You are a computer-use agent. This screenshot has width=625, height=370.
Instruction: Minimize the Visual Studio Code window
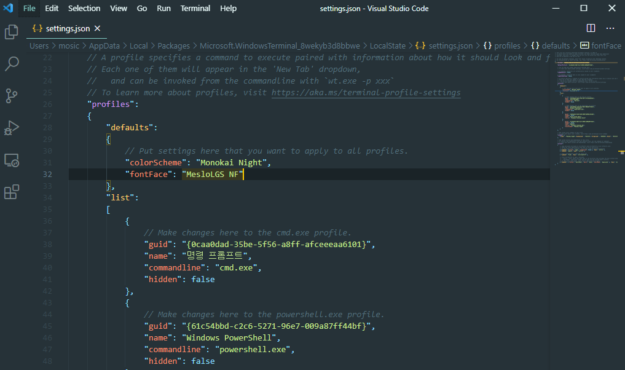pos(556,8)
